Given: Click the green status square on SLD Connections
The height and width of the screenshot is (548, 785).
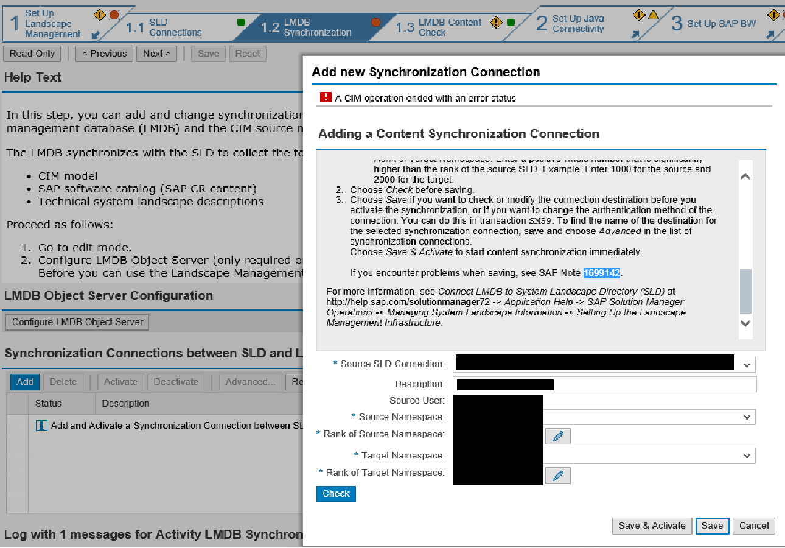Looking at the screenshot, I should [x=241, y=23].
